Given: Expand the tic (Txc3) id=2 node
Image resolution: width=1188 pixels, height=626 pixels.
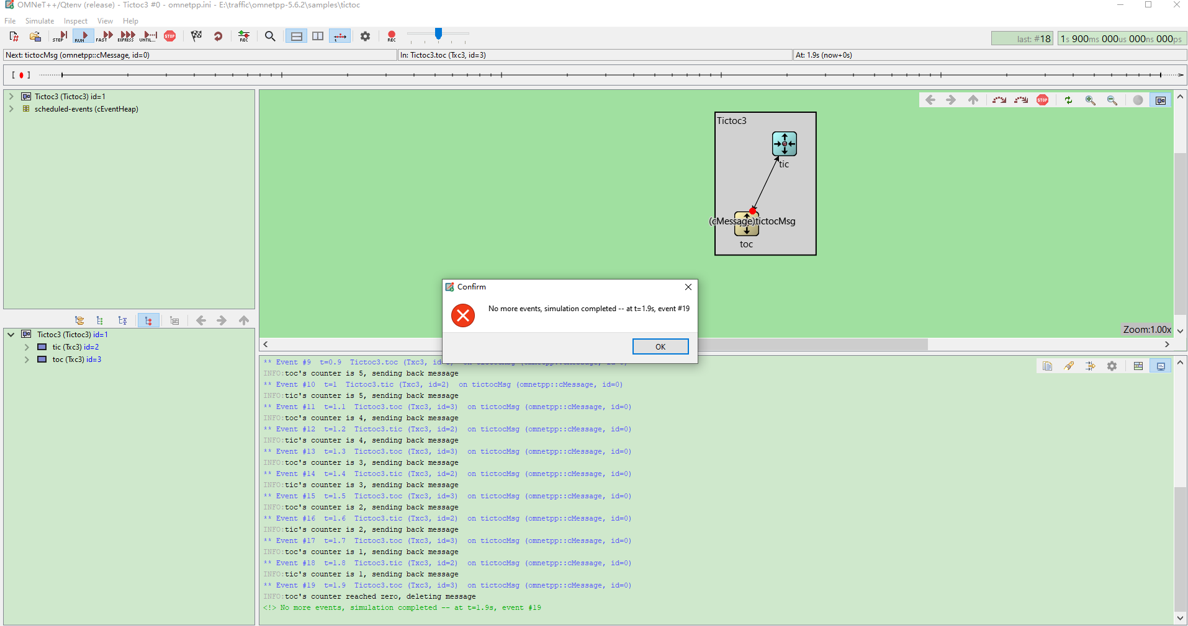Looking at the screenshot, I should pos(27,347).
